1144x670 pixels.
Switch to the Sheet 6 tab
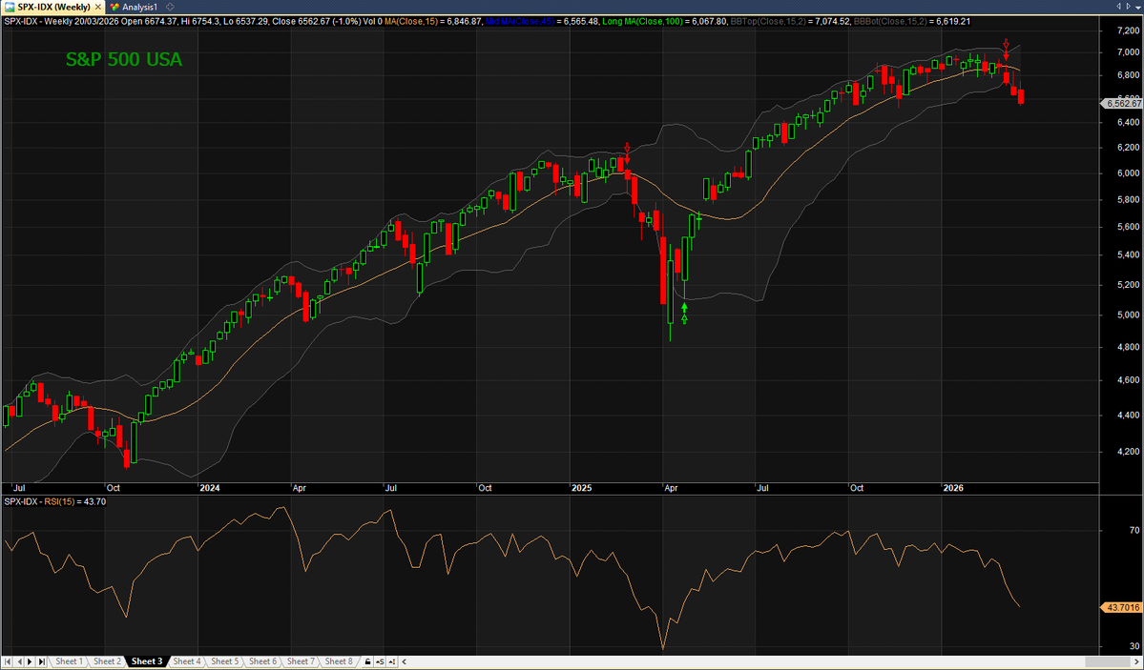(x=262, y=661)
